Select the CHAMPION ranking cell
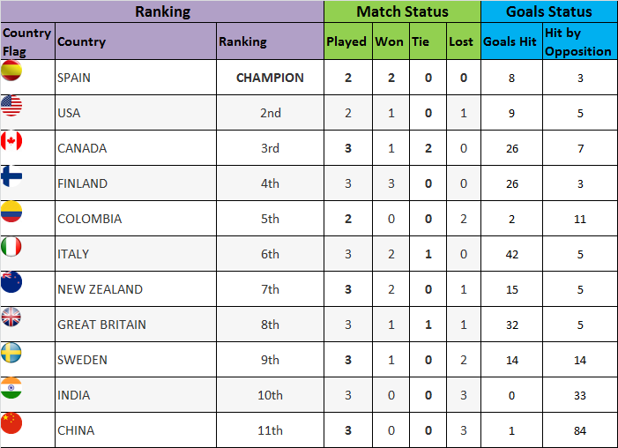 click(x=270, y=78)
